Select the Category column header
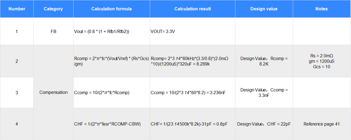351x140 pixels. [x=53, y=9]
